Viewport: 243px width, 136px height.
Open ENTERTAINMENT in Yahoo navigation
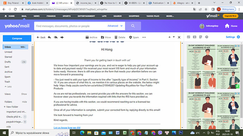[86, 16]
